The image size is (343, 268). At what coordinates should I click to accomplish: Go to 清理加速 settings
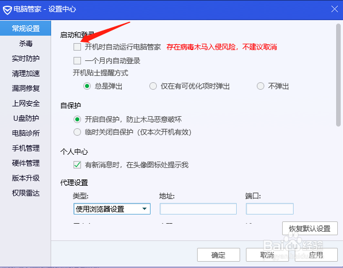(26, 74)
